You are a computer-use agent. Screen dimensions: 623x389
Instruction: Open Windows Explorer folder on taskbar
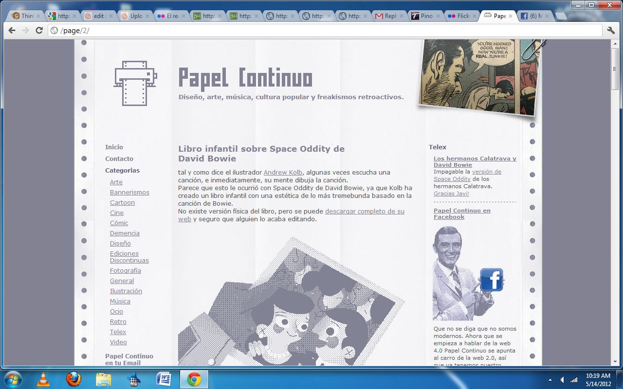[x=103, y=379]
